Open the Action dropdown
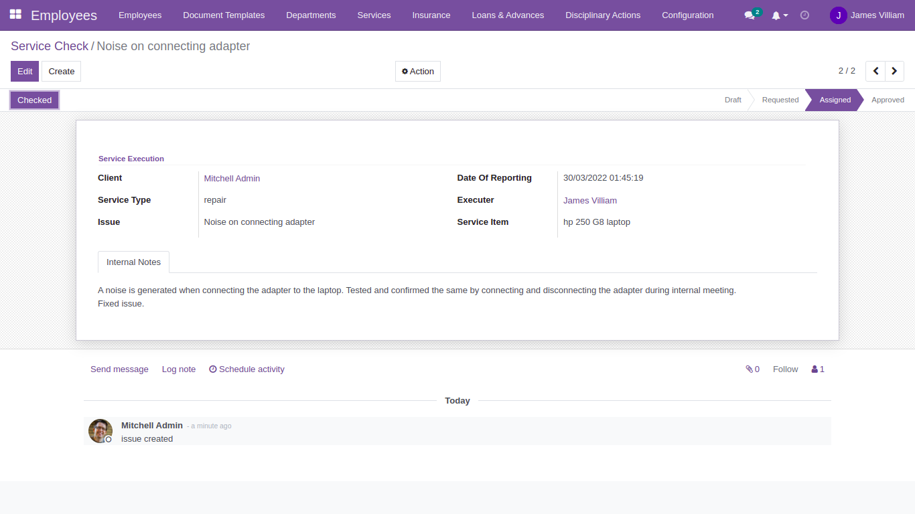This screenshot has height=514, width=915. pos(417,71)
